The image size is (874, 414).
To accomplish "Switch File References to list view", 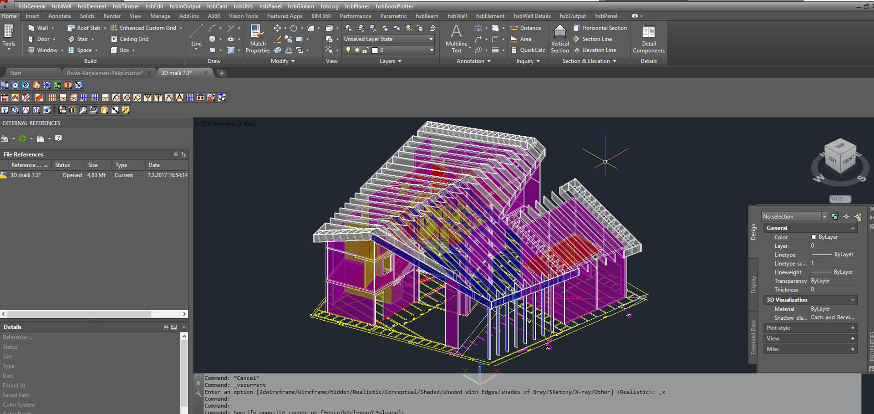I will [176, 154].
